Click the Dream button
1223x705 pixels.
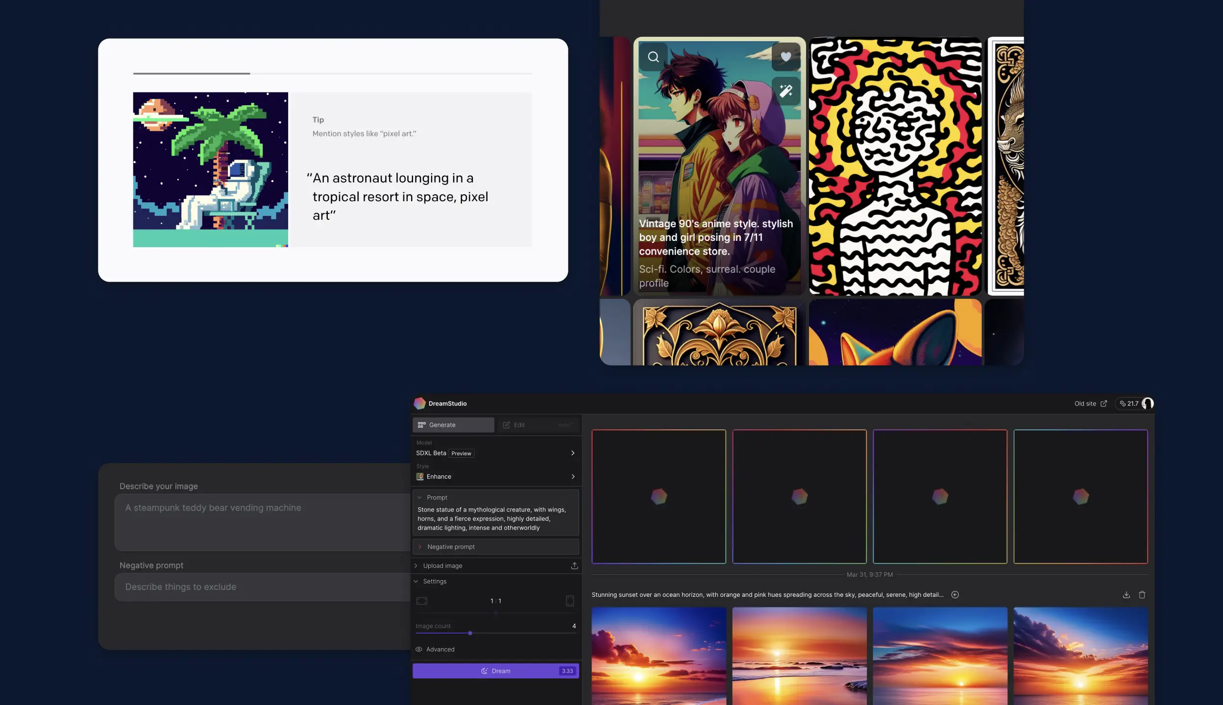pyautogui.click(x=496, y=671)
